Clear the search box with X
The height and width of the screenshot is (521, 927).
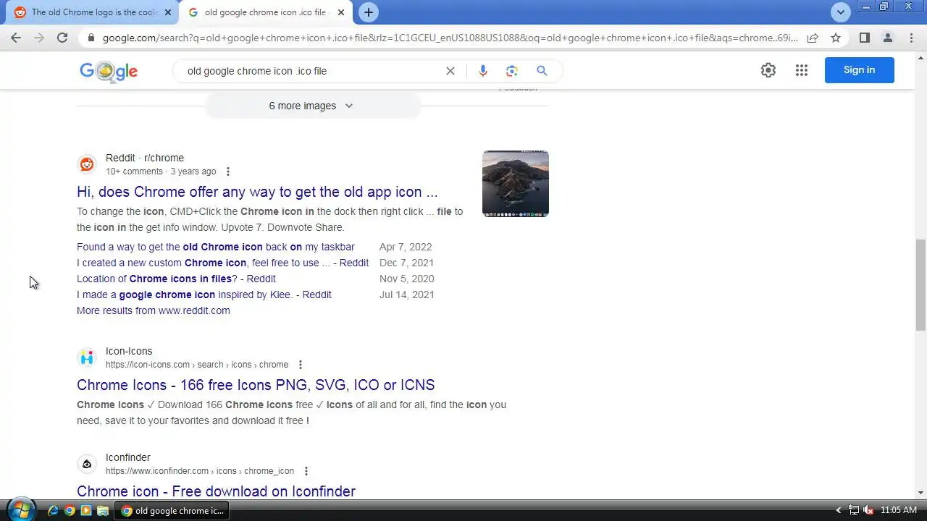(x=450, y=71)
